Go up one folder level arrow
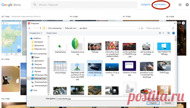The image size is (190, 108). coord(40,28)
